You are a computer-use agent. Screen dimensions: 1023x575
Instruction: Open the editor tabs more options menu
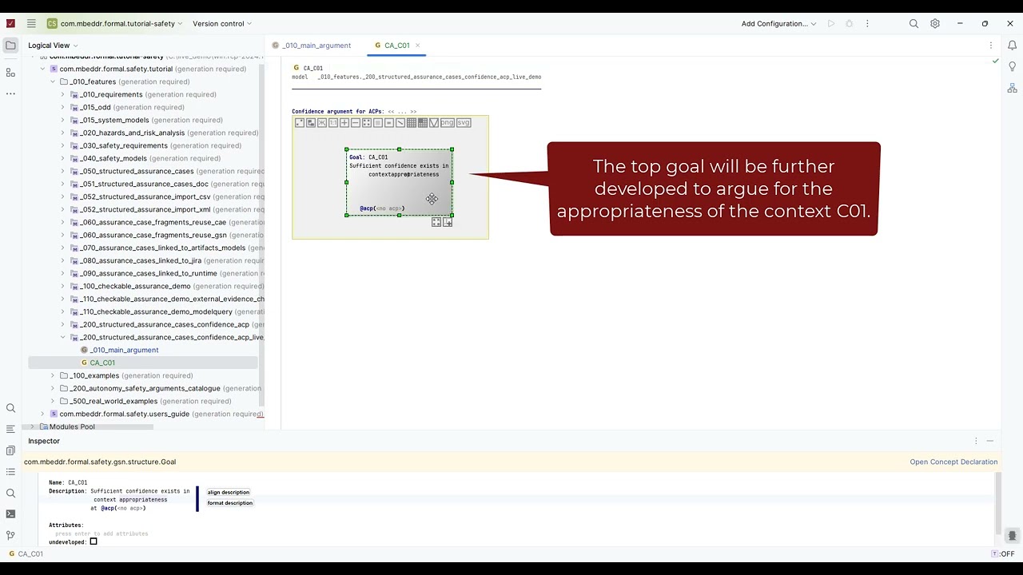(991, 46)
